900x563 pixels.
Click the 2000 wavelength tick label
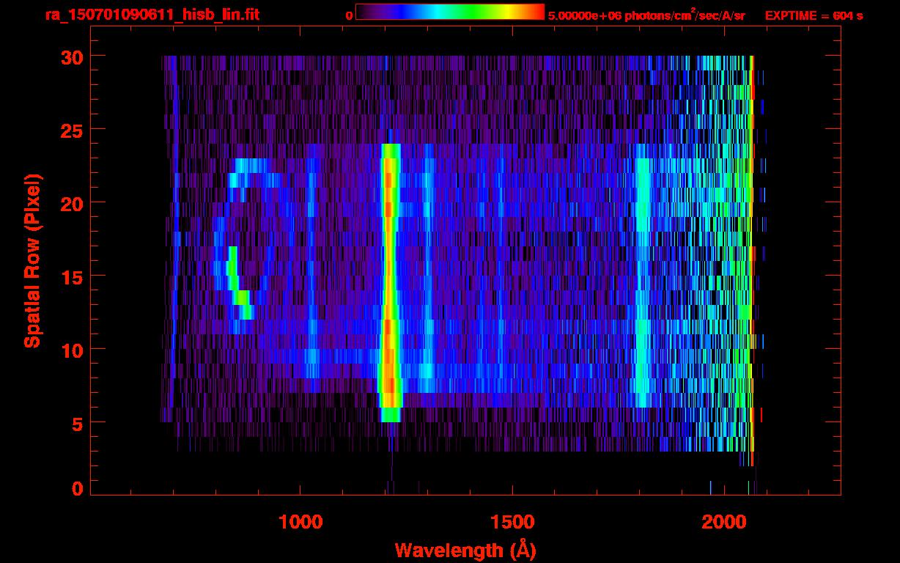tap(724, 522)
